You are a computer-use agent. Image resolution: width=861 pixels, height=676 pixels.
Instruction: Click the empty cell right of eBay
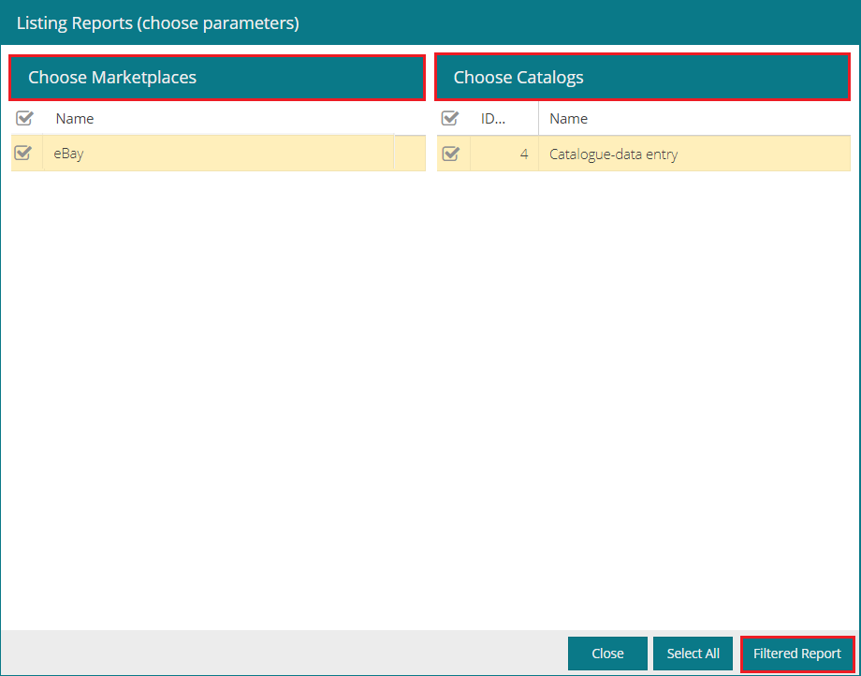(x=409, y=154)
